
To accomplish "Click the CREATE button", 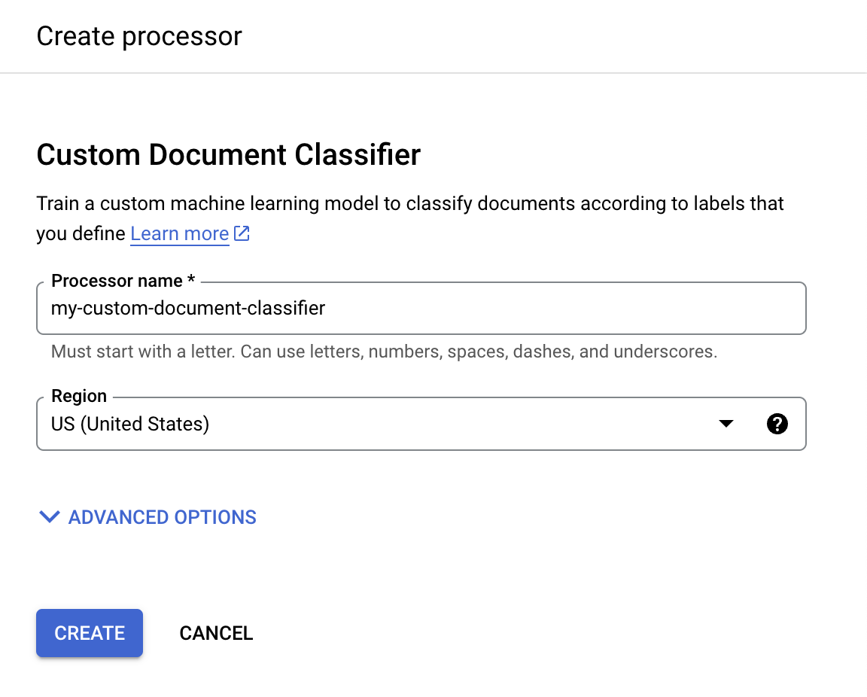I will [89, 633].
